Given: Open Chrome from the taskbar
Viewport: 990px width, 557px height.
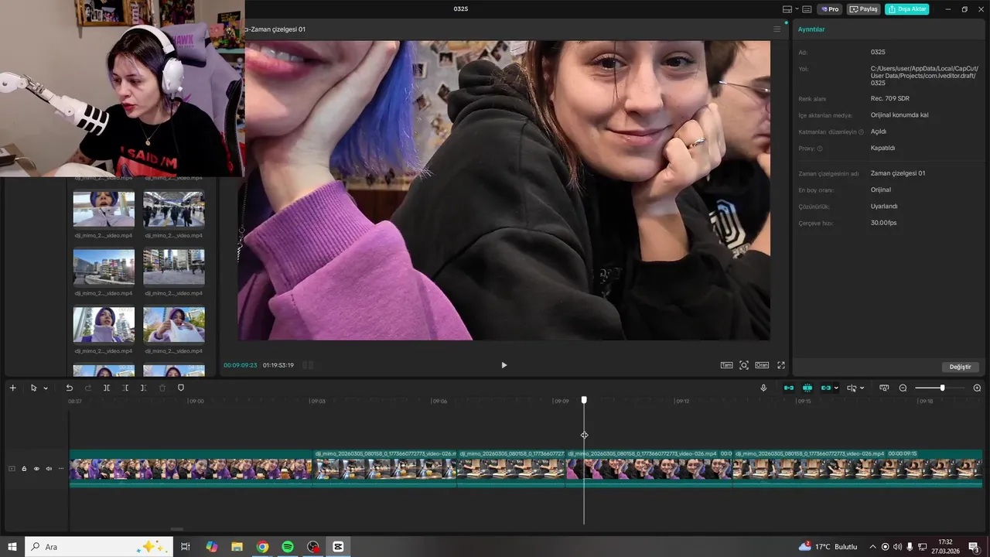Looking at the screenshot, I should pyautogui.click(x=263, y=547).
